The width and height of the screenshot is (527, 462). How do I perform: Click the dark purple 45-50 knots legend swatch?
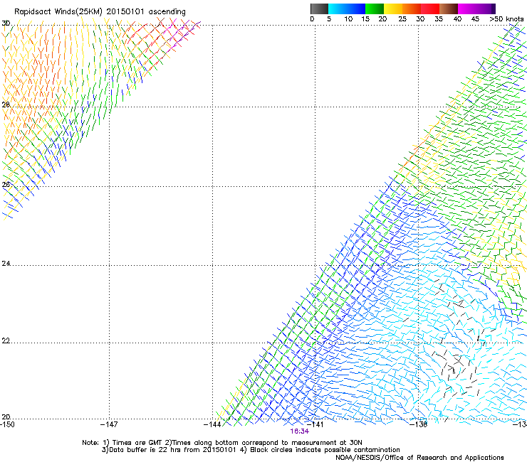click(486, 9)
